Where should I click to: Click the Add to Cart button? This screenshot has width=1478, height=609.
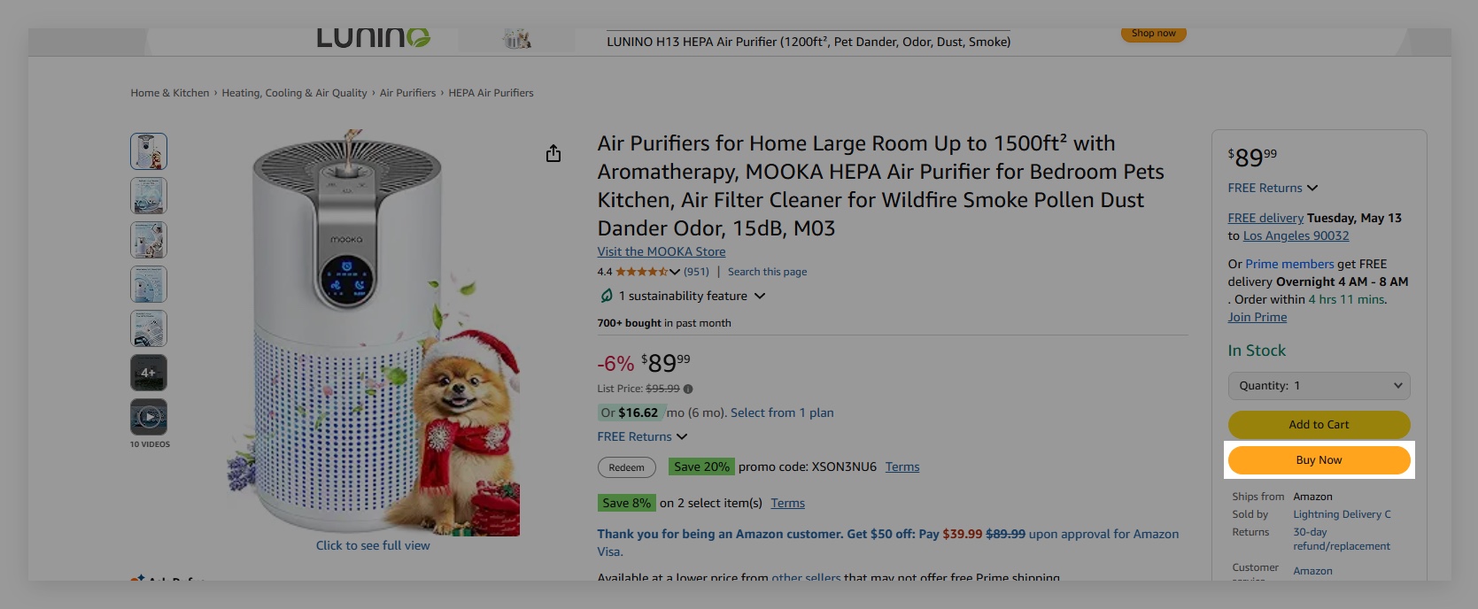point(1319,425)
